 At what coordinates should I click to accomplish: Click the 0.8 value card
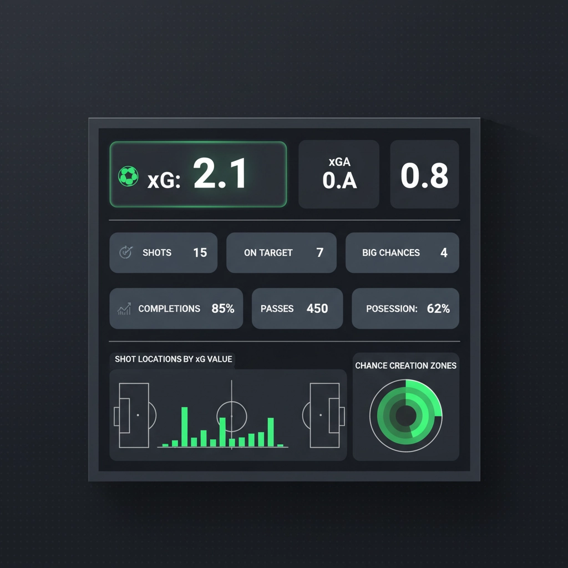tap(424, 174)
